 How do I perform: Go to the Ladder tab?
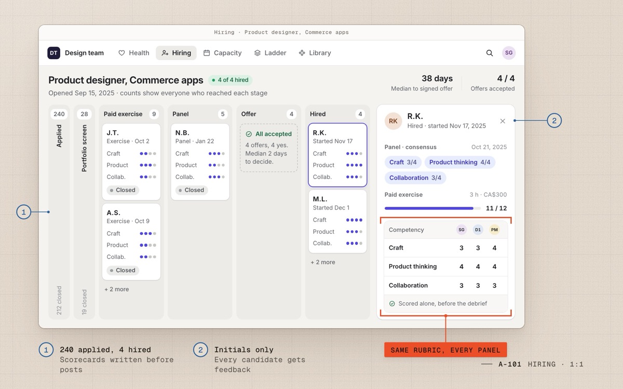tap(270, 53)
